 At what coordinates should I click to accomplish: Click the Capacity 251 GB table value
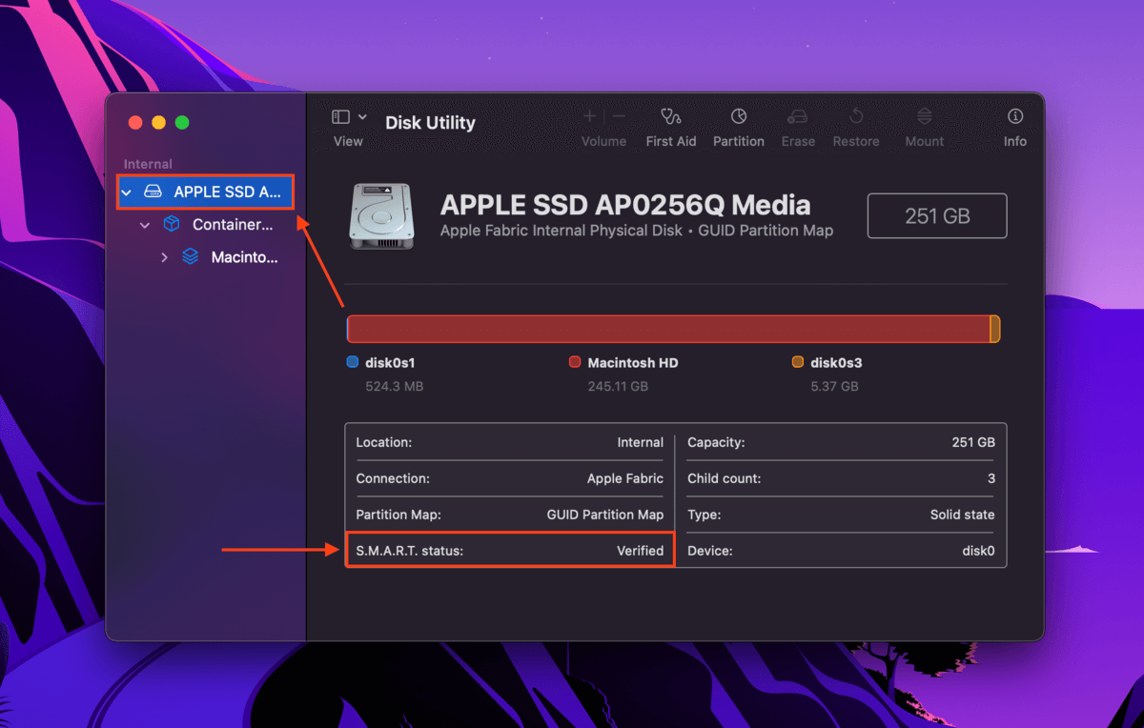pyautogui.click(x=973, y=442)
